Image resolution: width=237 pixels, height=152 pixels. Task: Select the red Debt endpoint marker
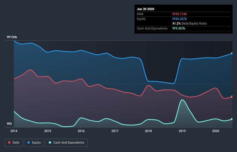[232, 97]
